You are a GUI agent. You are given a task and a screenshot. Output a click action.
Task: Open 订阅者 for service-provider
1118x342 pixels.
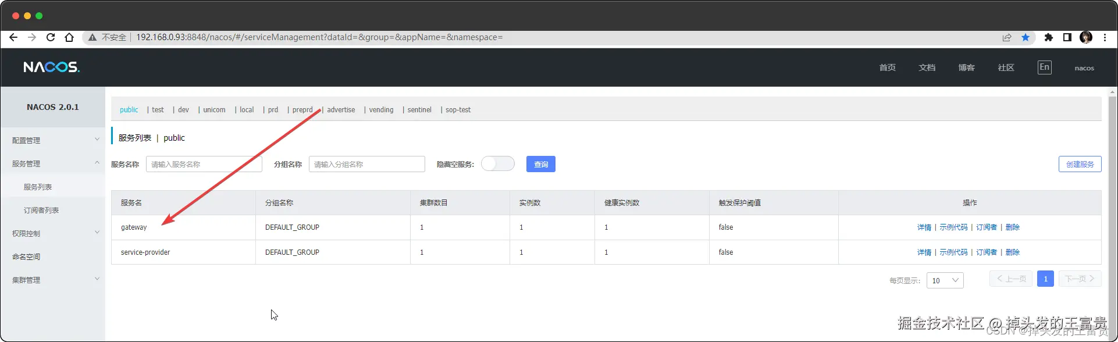click(987, 252)
